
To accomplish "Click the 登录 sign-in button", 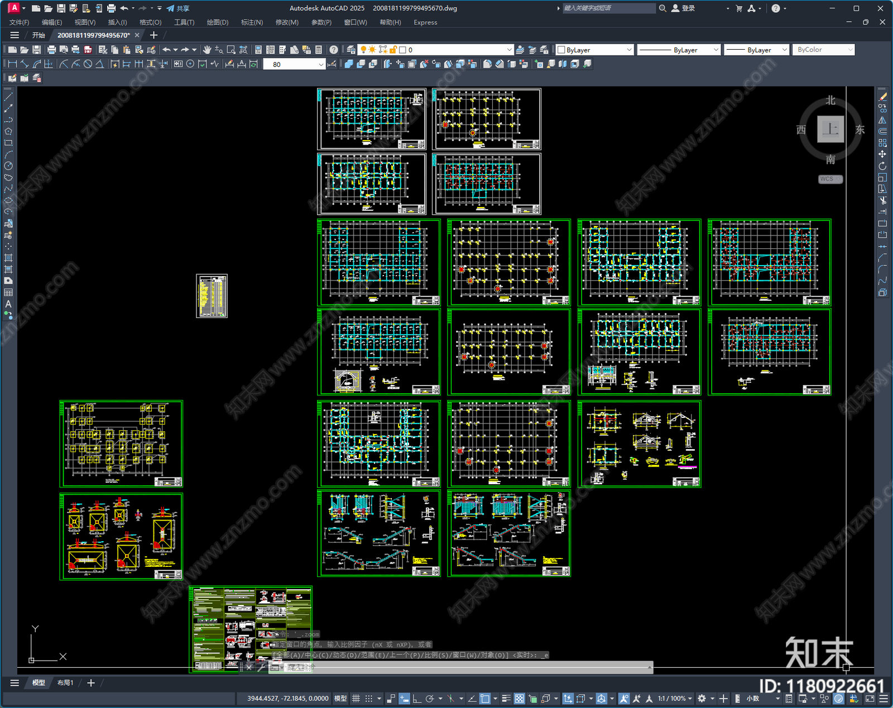I will pos(683,8).
